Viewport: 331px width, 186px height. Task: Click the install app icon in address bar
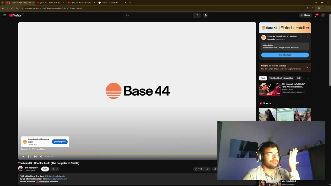(x=308, y=8)
